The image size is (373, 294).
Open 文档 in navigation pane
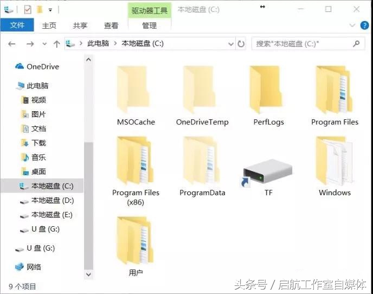point(34,129)
